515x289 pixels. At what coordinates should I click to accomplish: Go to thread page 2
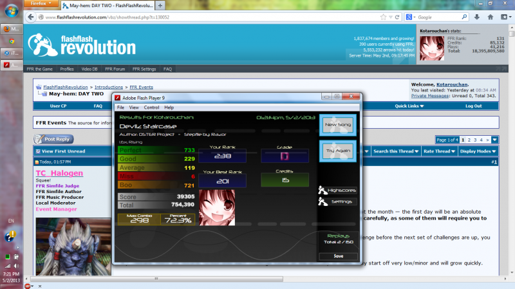(469, 140)
